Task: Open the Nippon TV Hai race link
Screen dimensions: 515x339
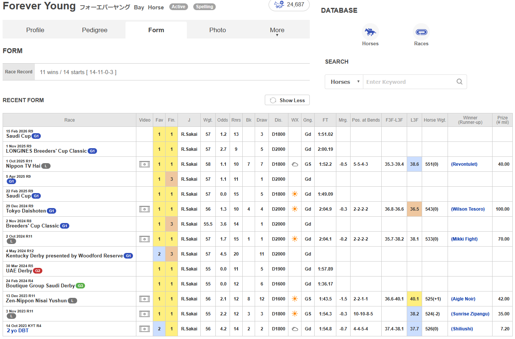Action: [x=23, y=166]
